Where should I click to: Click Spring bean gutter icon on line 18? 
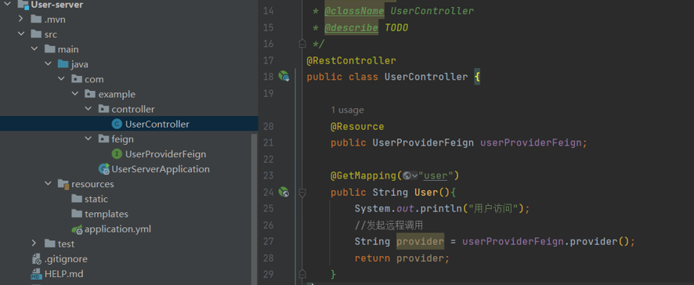click(284, 77)
